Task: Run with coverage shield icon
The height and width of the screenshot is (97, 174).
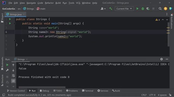Action: pos(148,9)
